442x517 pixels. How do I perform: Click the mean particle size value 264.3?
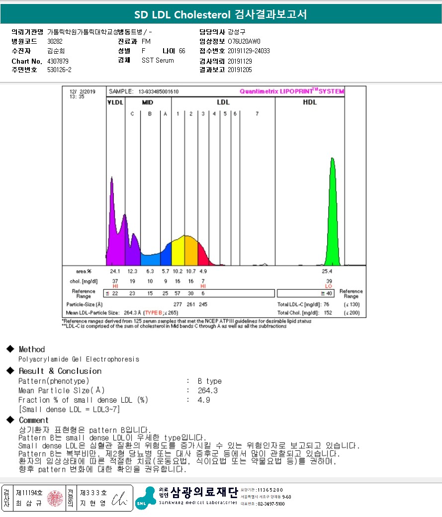[x=207, y=391]
